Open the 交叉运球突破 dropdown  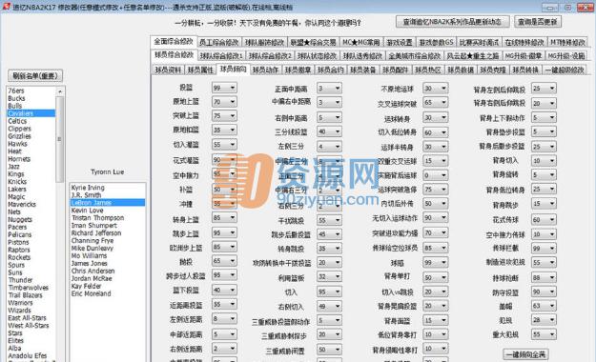435,103
